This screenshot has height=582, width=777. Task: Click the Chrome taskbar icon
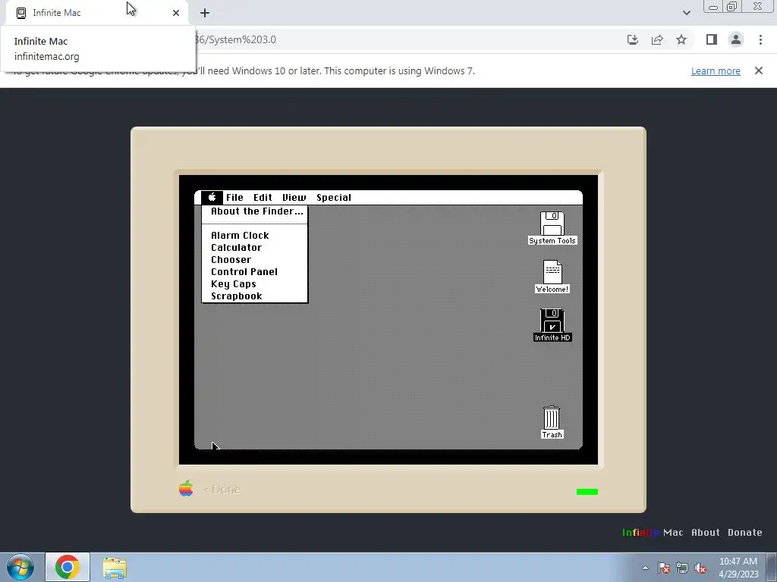pos(68,567)
